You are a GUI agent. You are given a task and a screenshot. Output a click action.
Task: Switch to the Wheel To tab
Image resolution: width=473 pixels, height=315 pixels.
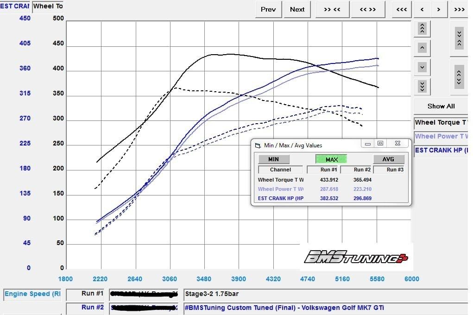48,6
